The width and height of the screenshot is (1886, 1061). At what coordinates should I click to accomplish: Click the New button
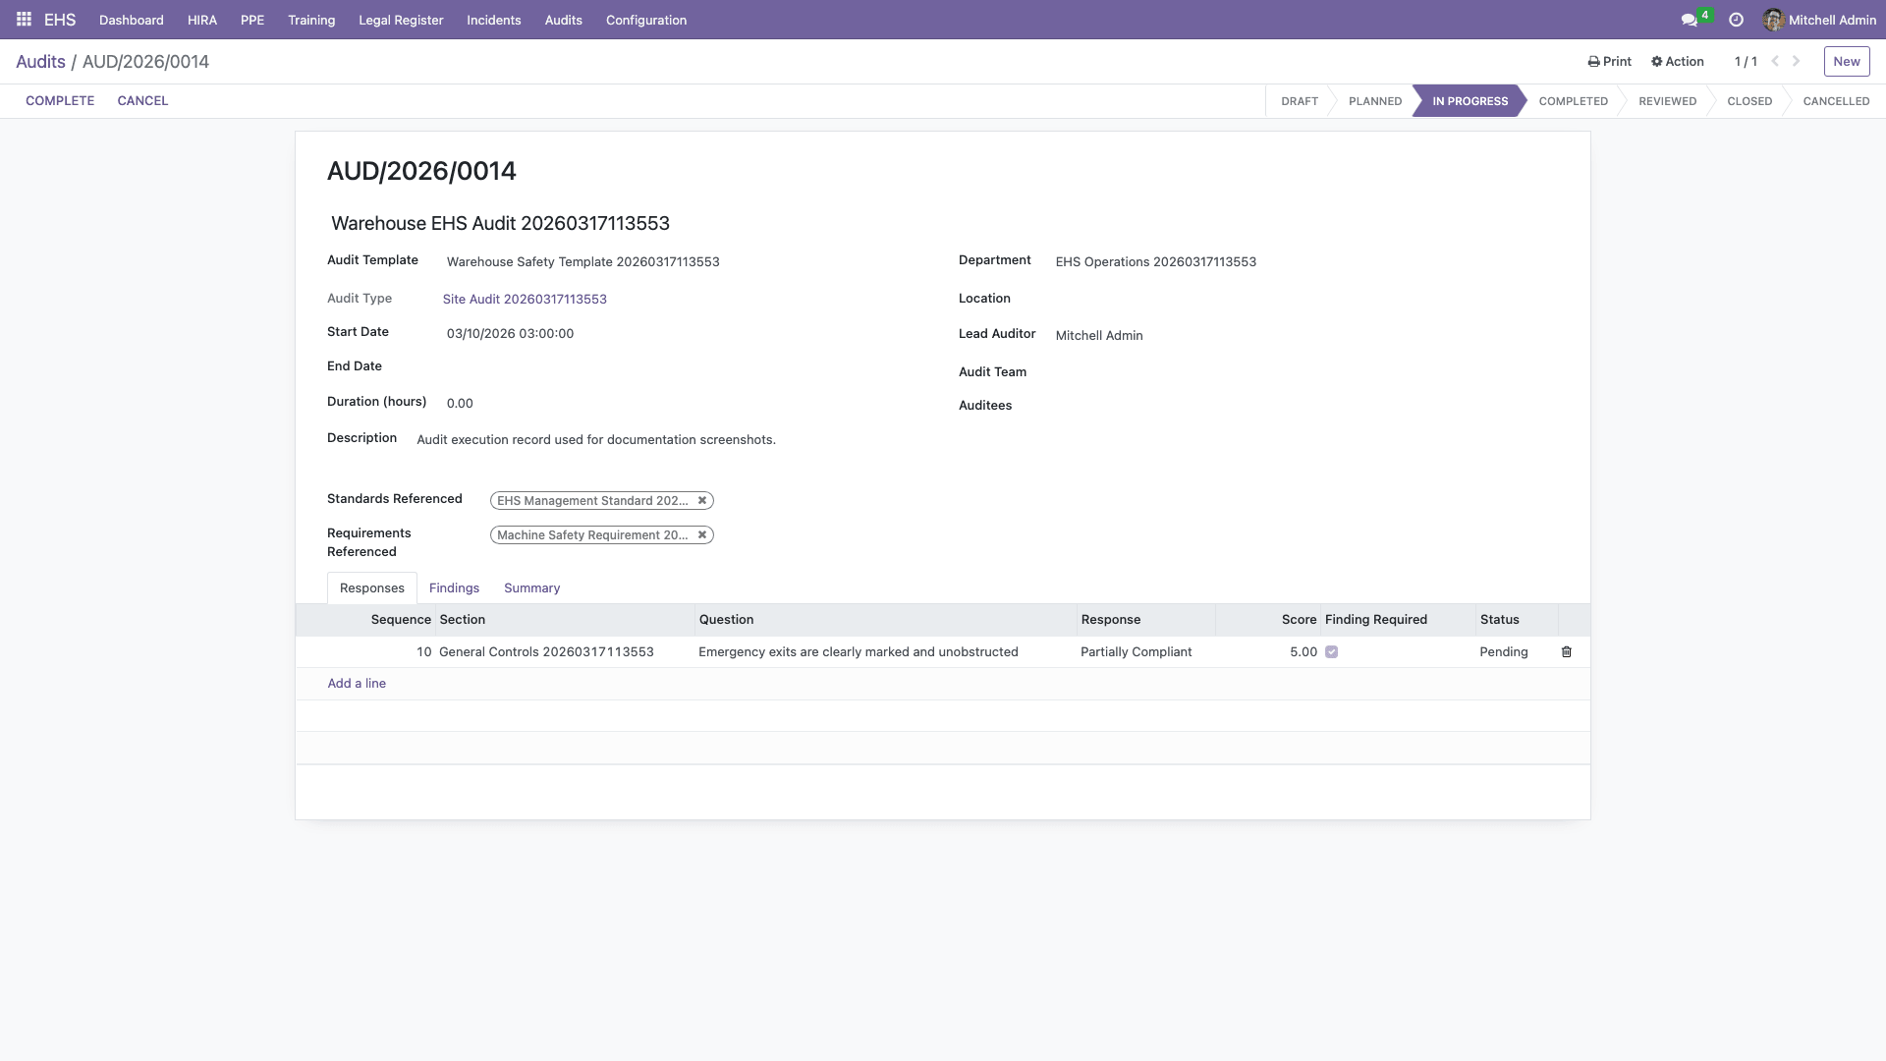click(x=1846, y=61)
